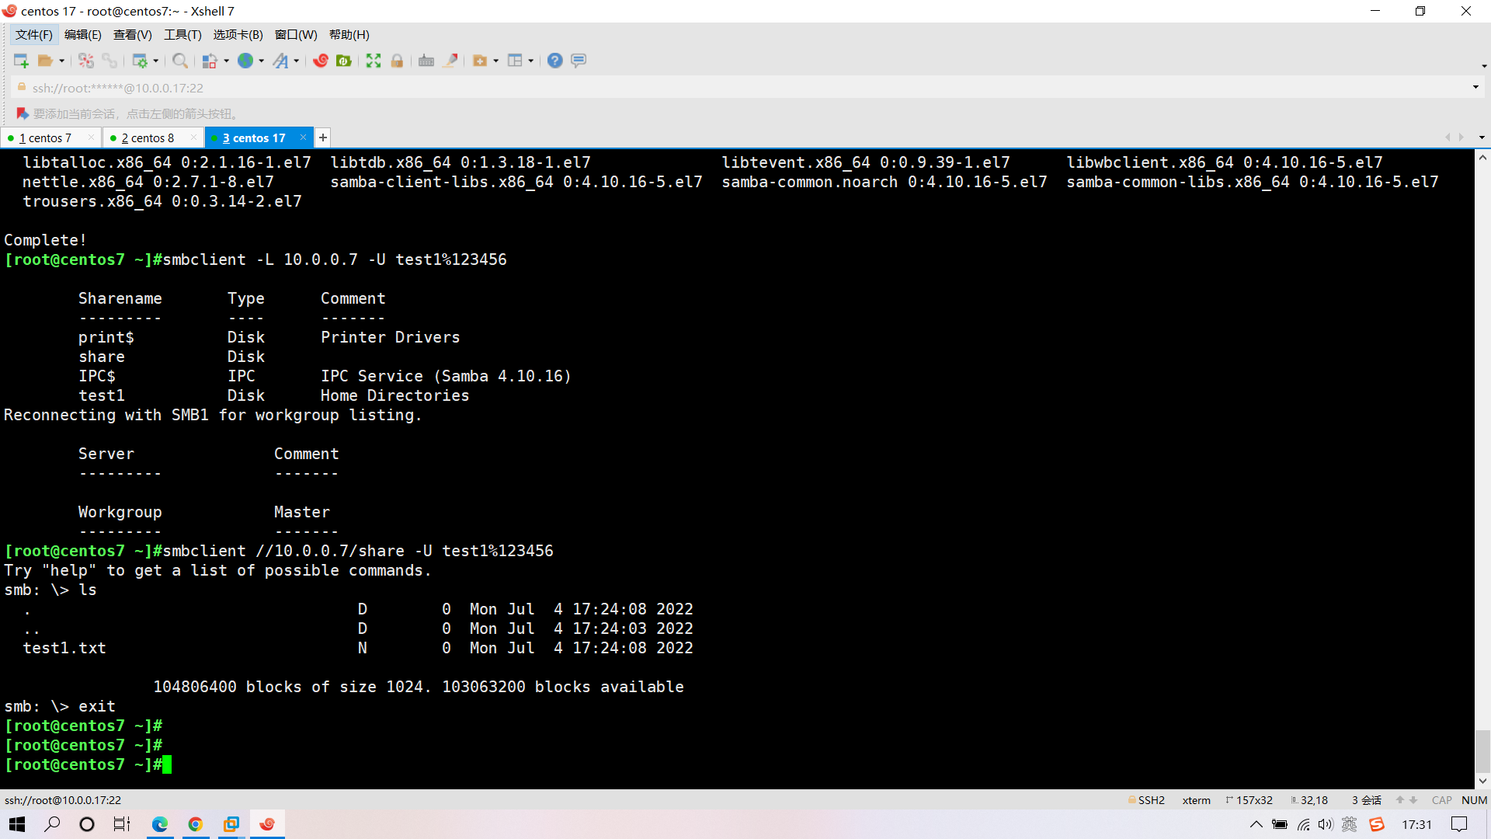Click the red Xmanager swirl icon
1491x839 pixels.
click(x=321, y=61)
